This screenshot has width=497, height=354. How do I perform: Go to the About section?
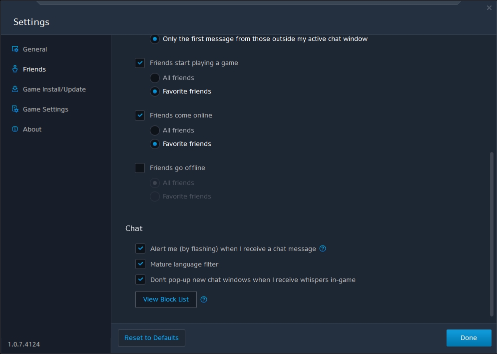pyautogui.click(x=32, y=129)
